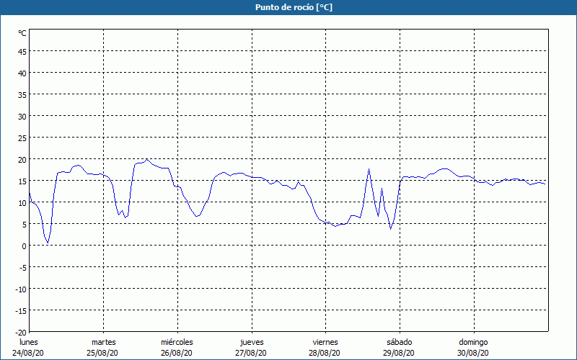The width and height of the screenshot is (577, 360).
Task: Click the lowest dip of the line on lunes
Action: pyautogui.click(x=48, y=243)
